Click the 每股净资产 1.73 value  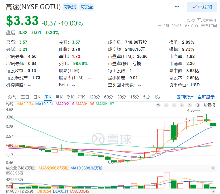pos(36,78)
